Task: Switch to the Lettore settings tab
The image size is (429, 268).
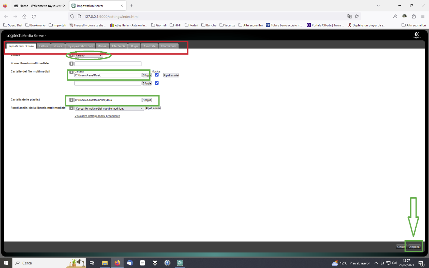Action: click(44, 46)
